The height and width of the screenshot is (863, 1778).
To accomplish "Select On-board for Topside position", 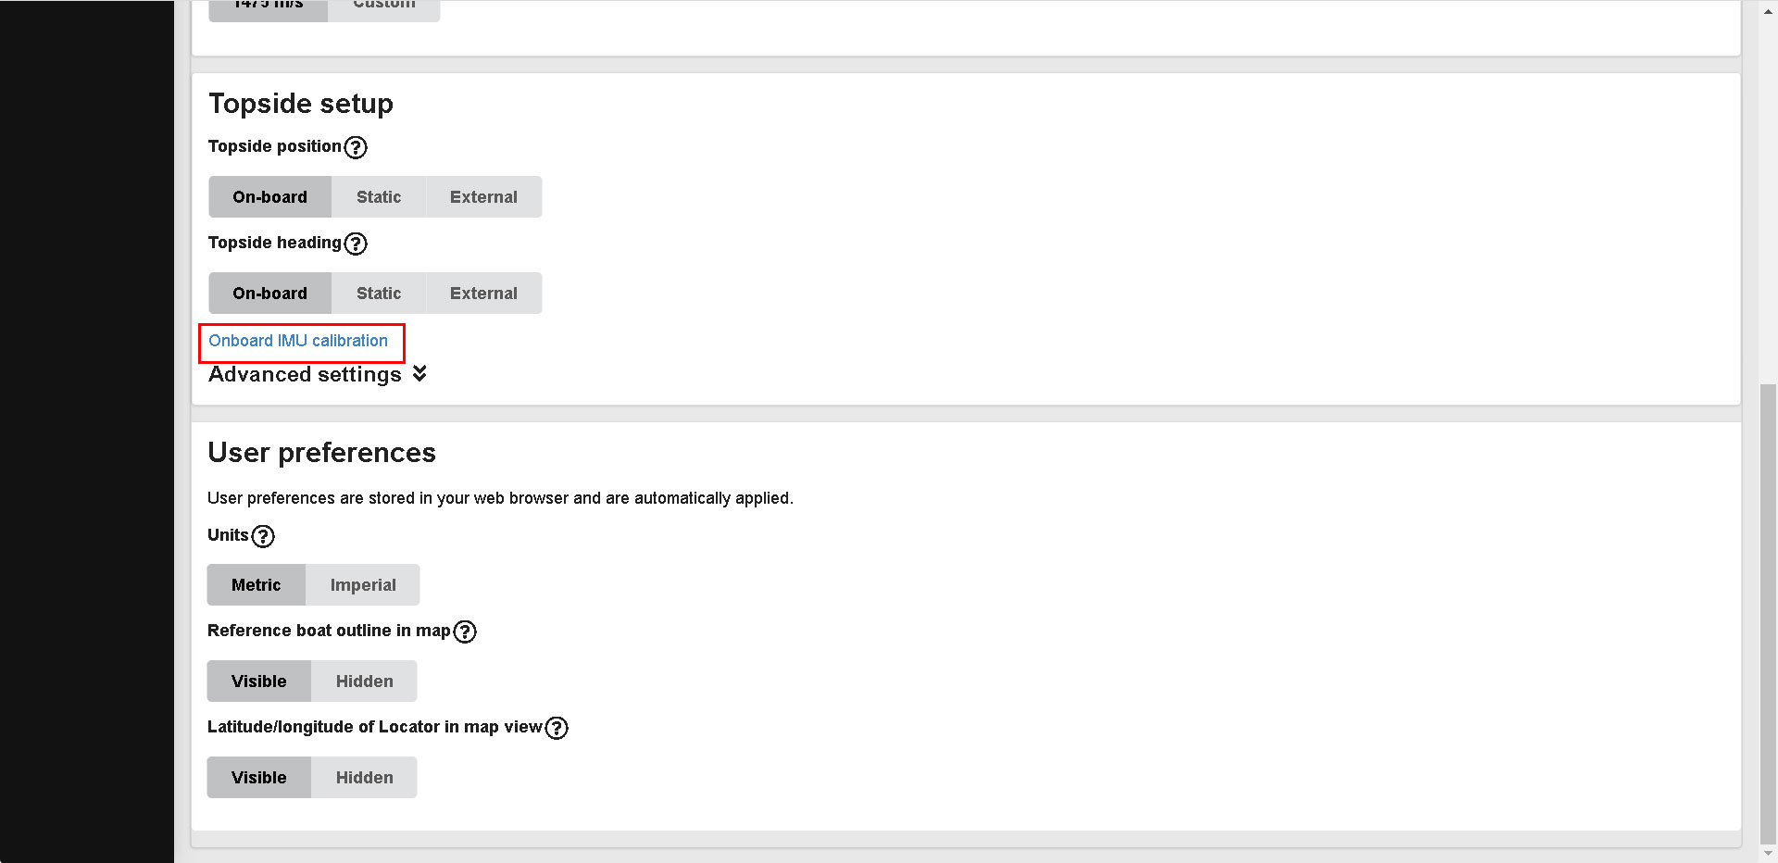I will coord(269,197).
